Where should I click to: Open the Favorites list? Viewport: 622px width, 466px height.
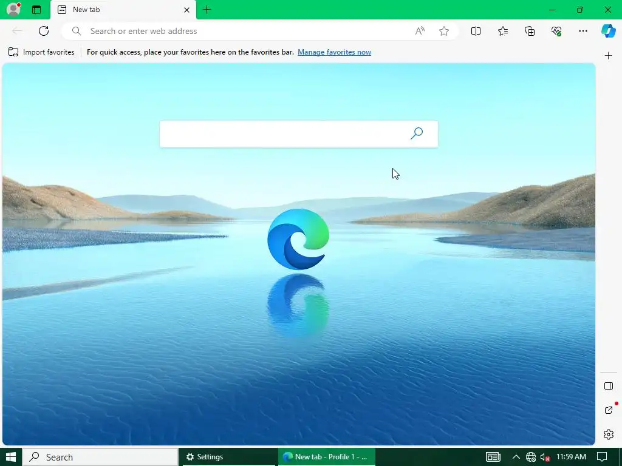(502, 31)
